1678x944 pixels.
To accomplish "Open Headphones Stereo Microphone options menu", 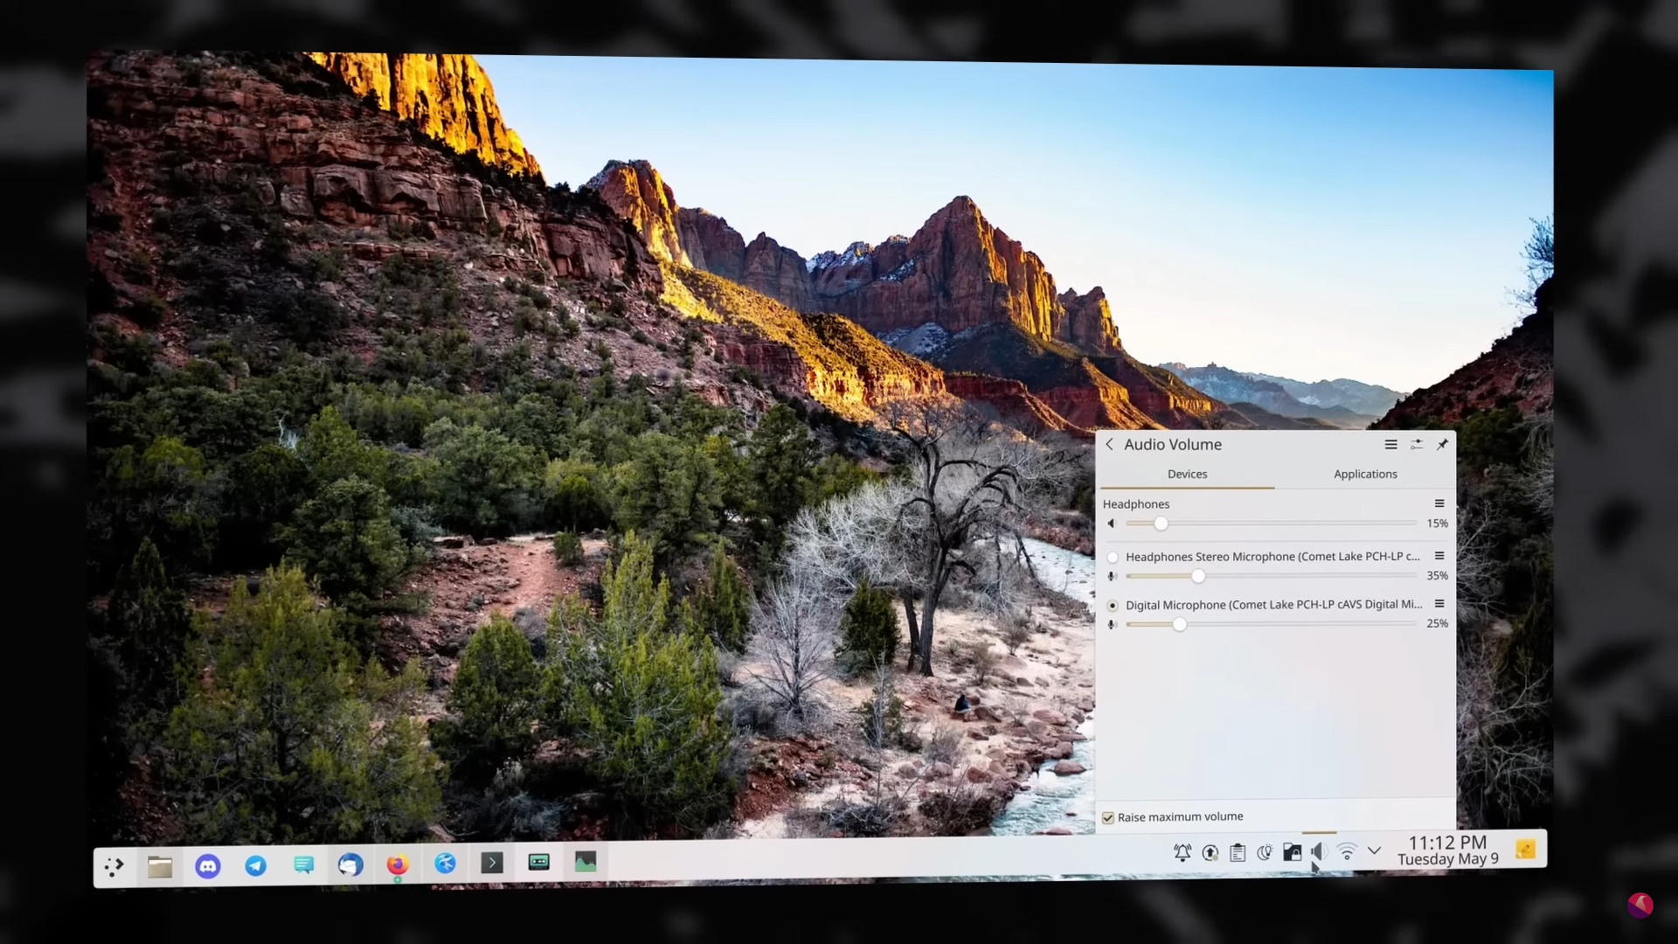I will coord(1439,556).
